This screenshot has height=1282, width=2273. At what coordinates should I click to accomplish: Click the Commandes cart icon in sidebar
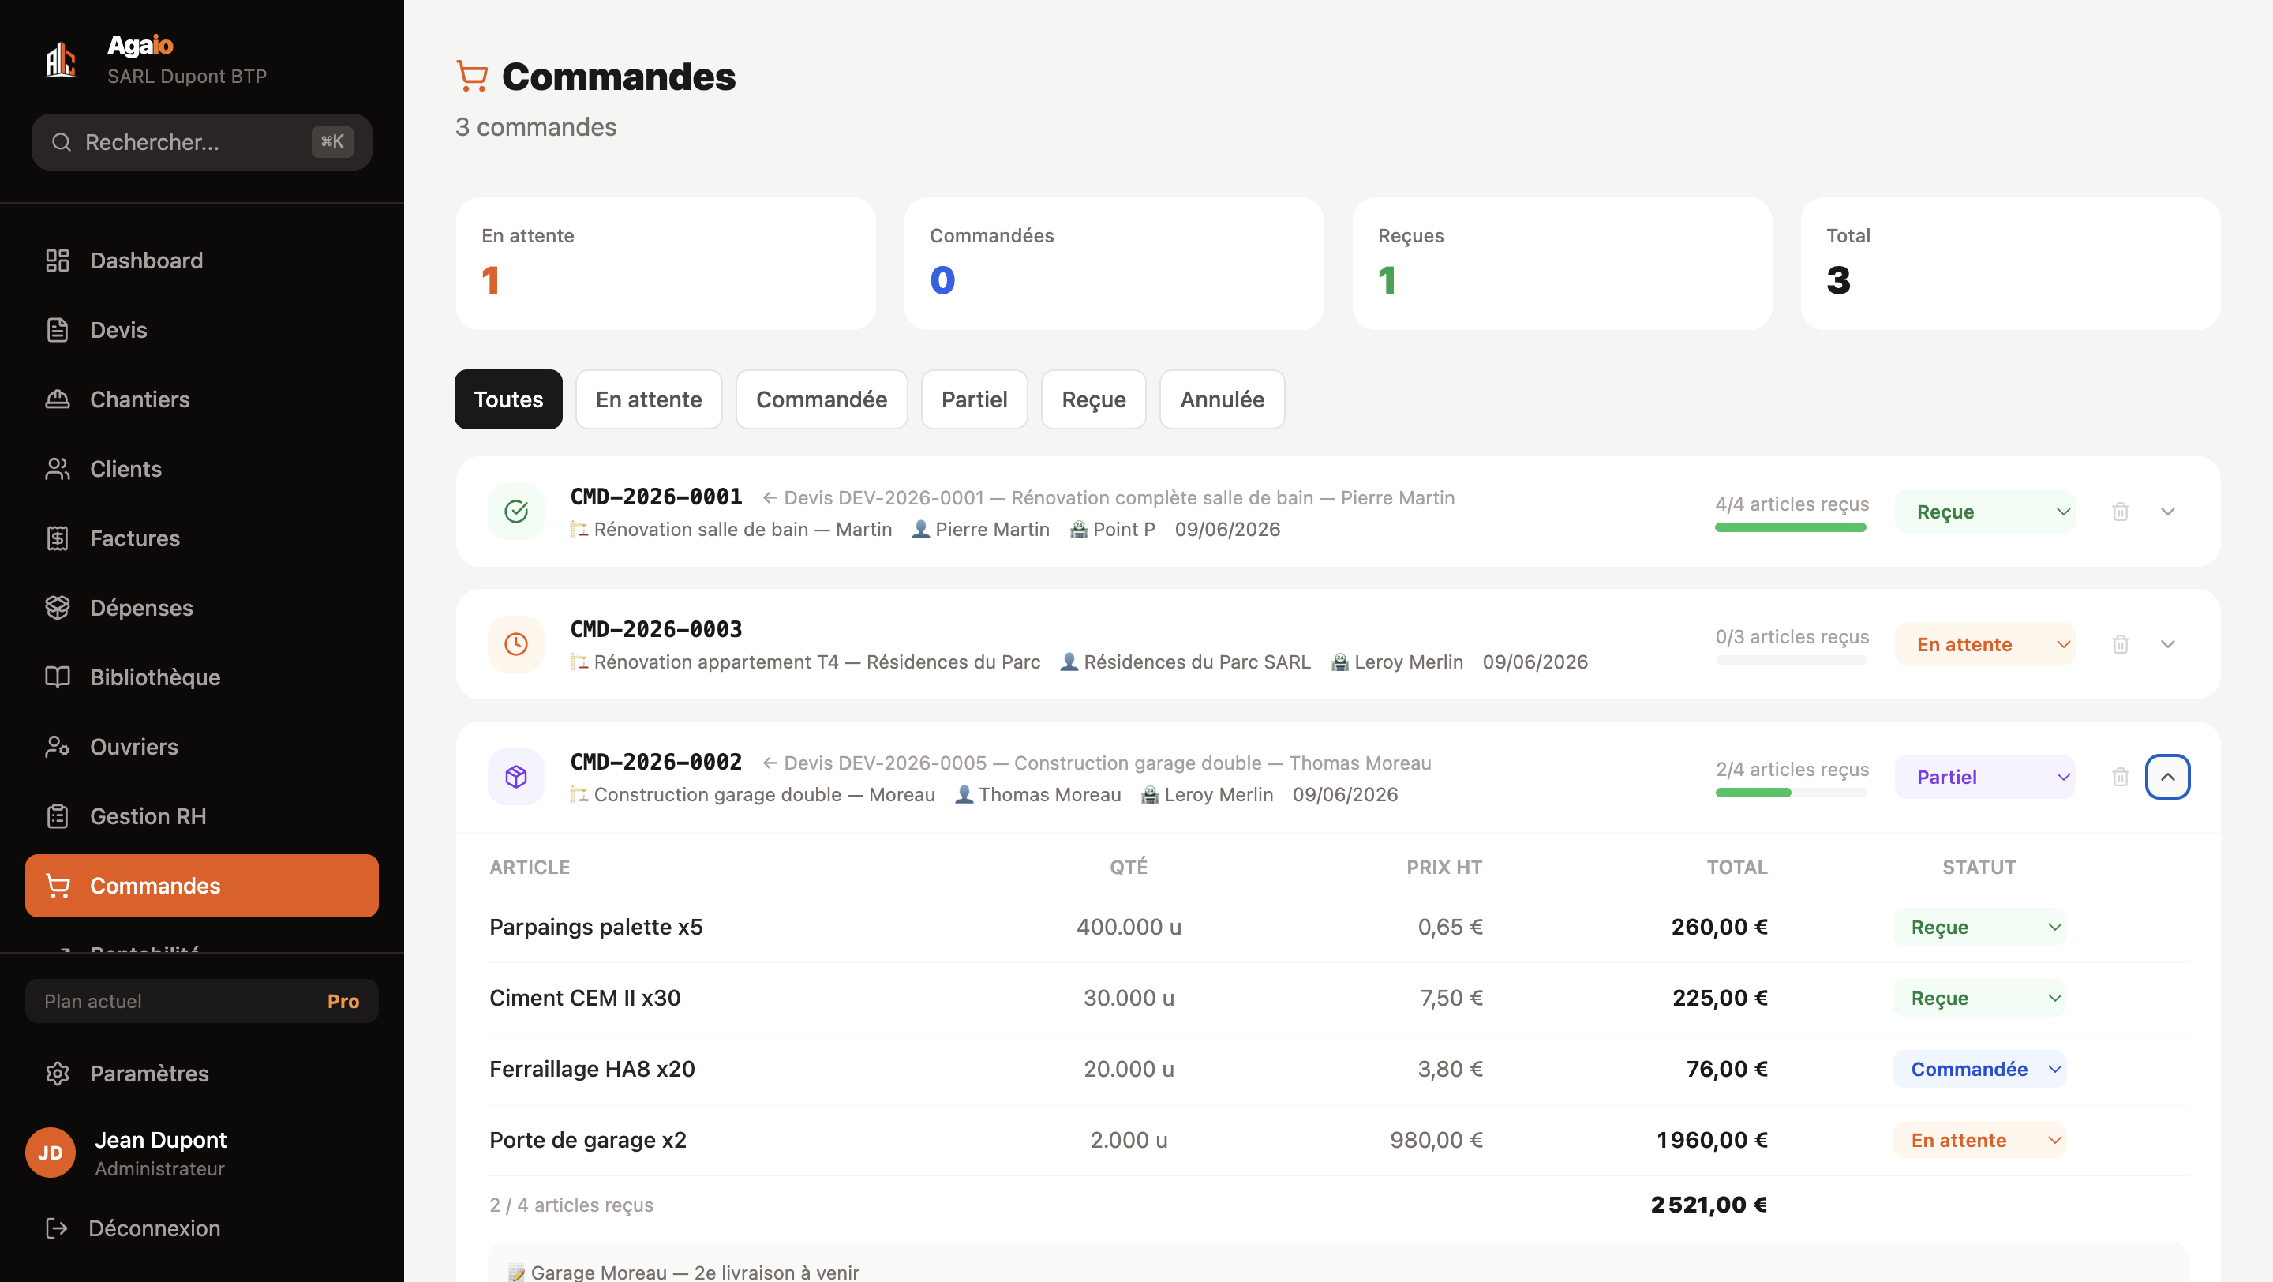[x=58, y=886]
